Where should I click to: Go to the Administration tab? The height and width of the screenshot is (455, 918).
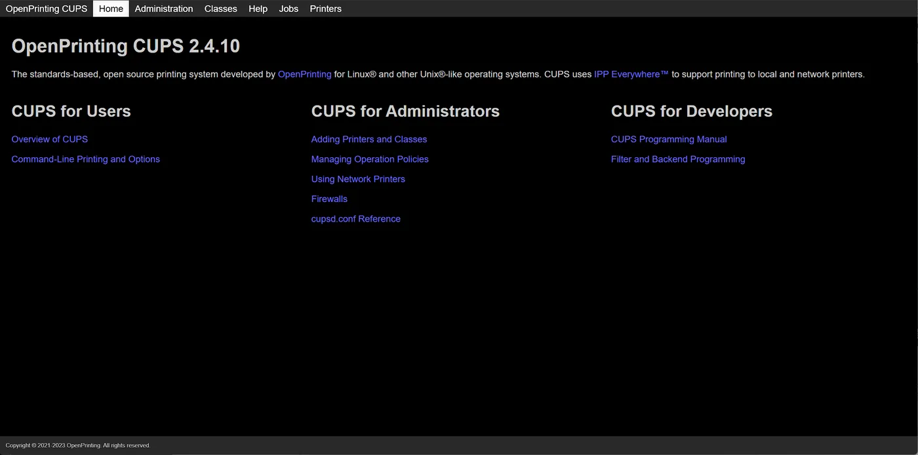point(164,9)
